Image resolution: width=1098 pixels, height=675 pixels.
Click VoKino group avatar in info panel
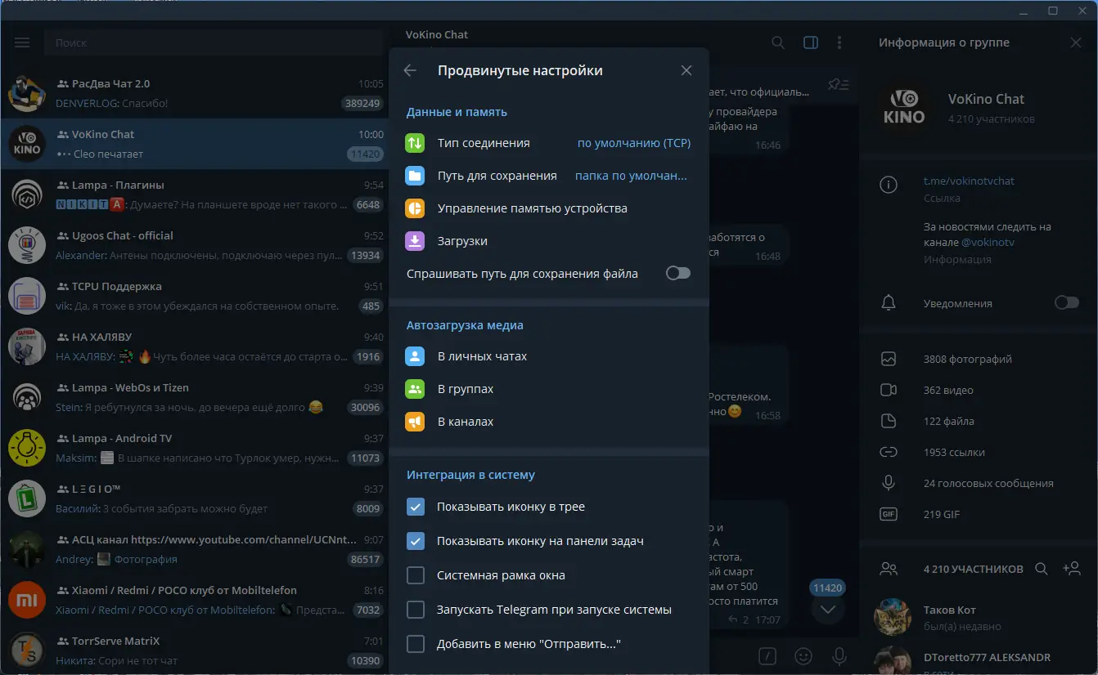pyautogui.click(x=904, y=107)
